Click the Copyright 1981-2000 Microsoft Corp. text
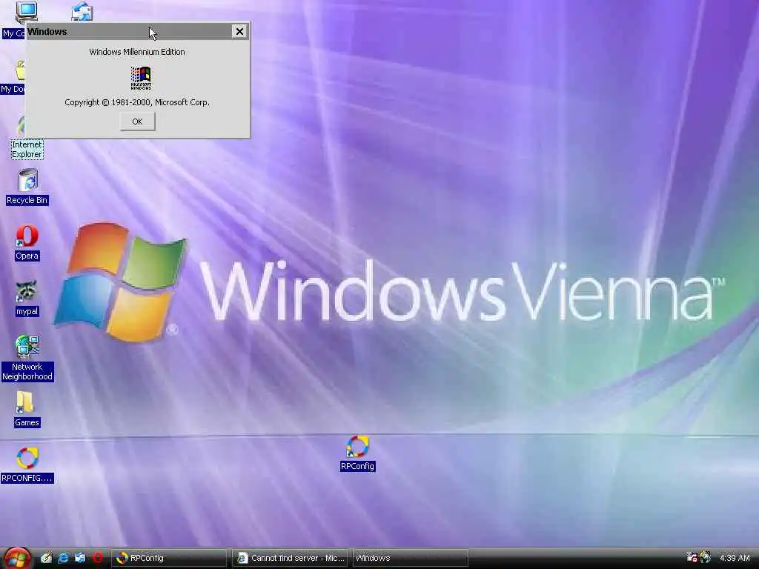The image size is (759, 569). coord(137,102)
